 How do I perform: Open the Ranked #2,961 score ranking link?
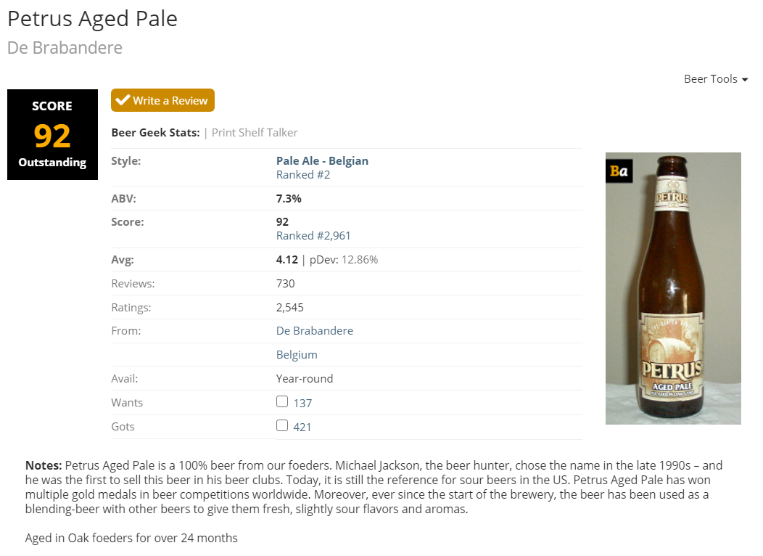(313, 236)
